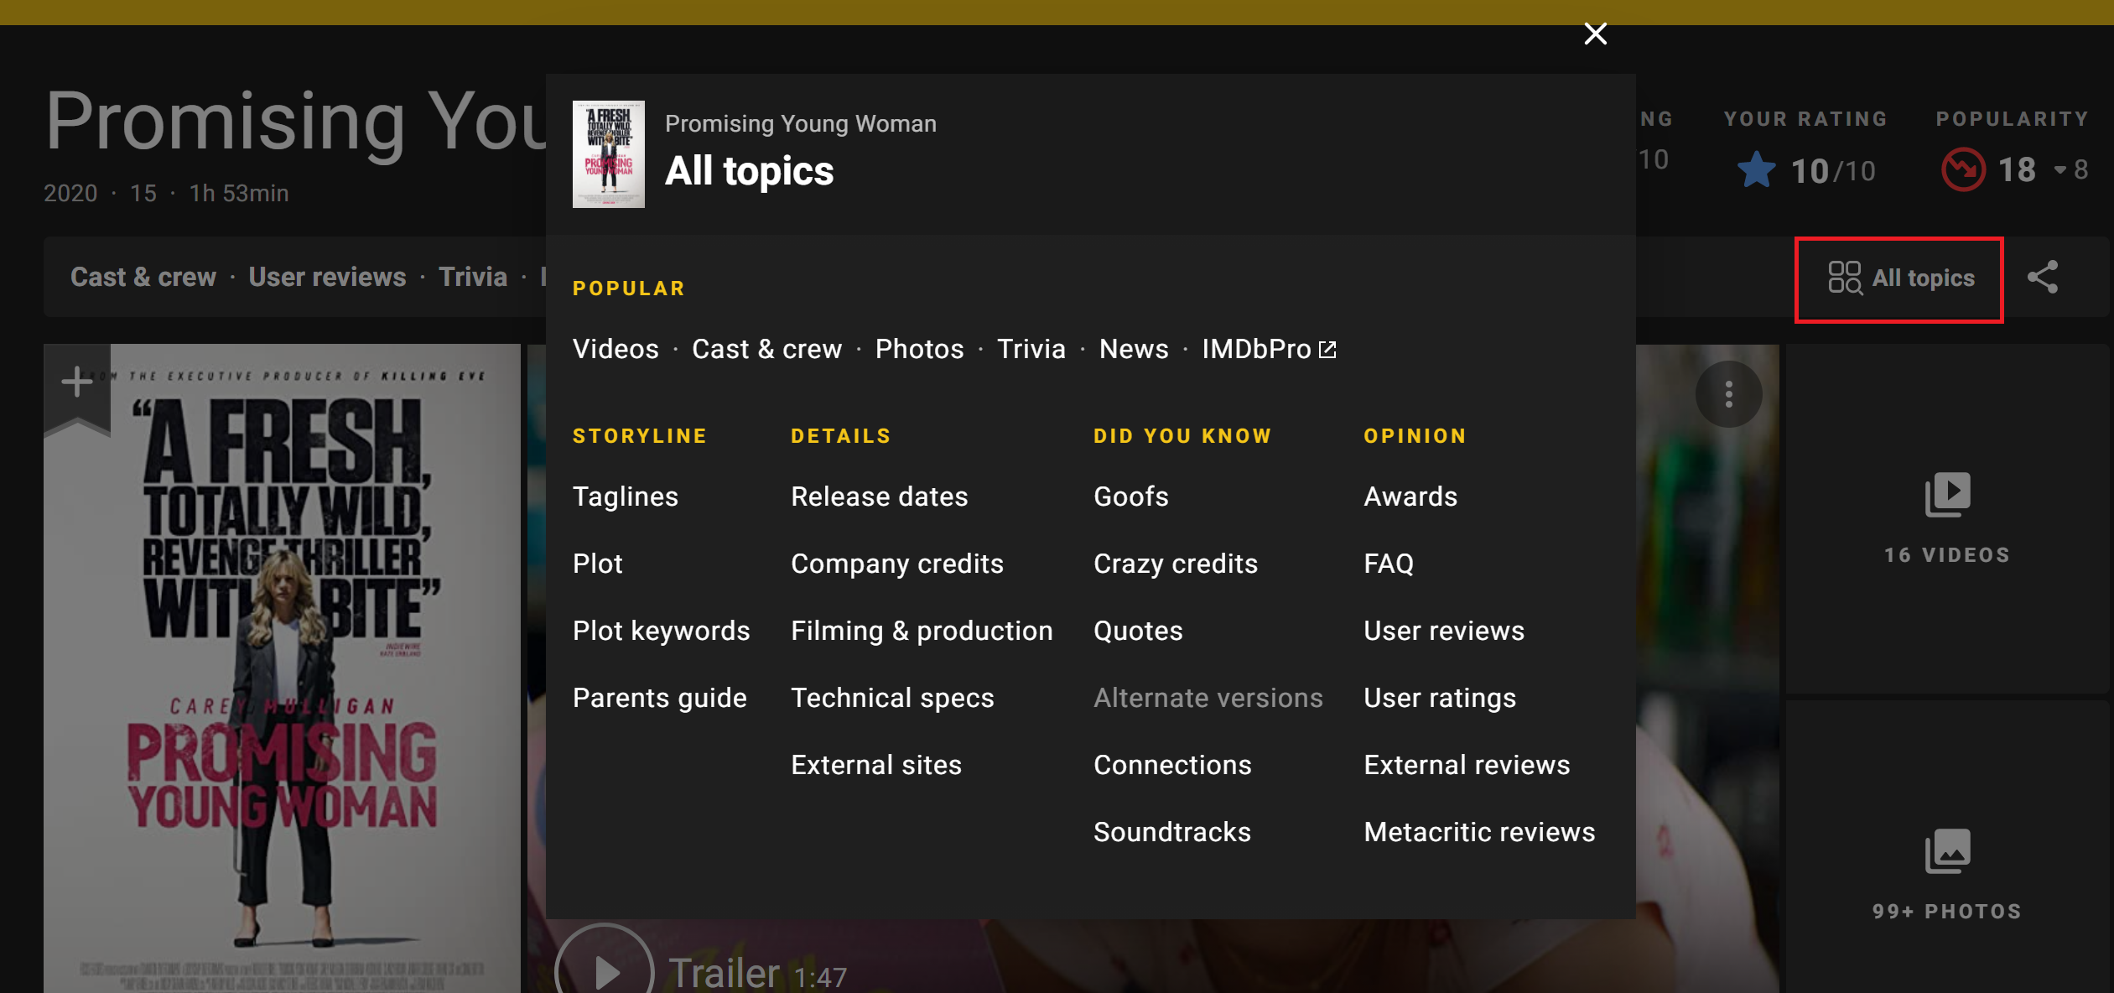Open the large movie poster image
Screen dimensions: 2114x993
click(282, 671)
